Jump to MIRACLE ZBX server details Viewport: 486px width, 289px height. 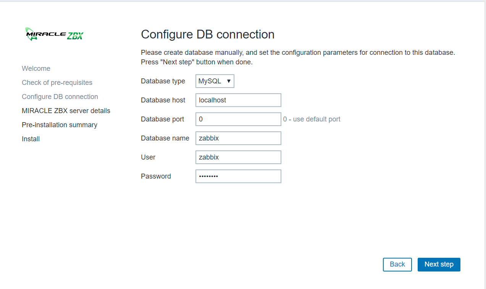pos(66,111)
